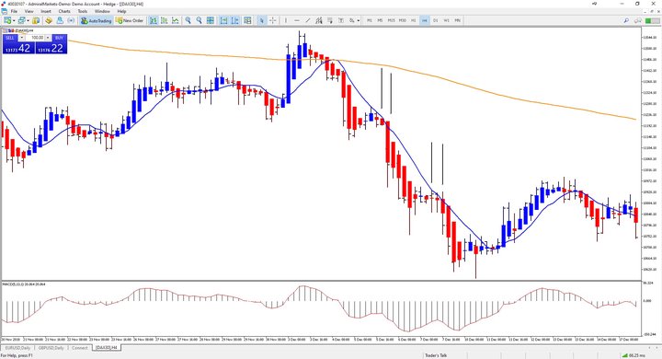
Task: Switch to H1 timeframe
Action: (x=414, y=20)
